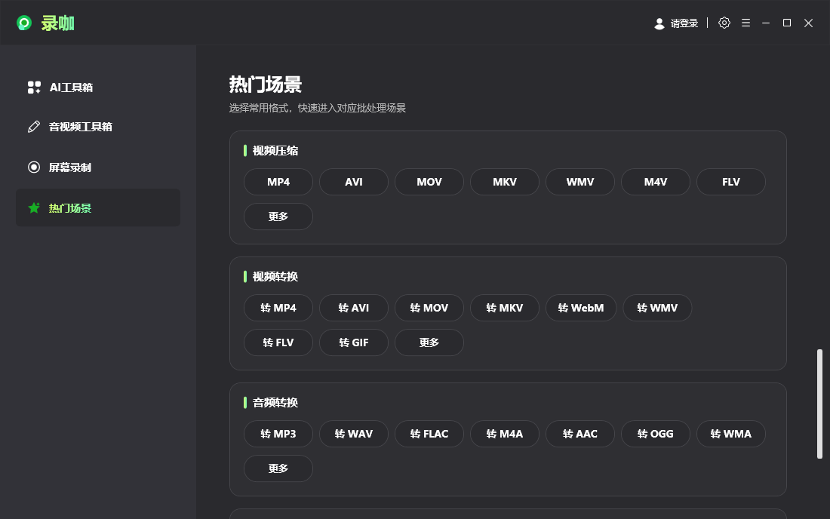Choose FLV under 视频压缩
This screenshot has height=519, width=830.
tap(731, 182)
